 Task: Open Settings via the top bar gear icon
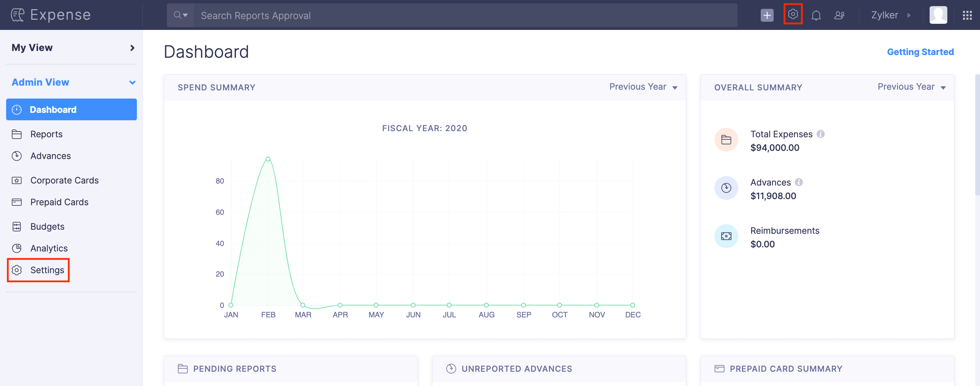[793, 14]
